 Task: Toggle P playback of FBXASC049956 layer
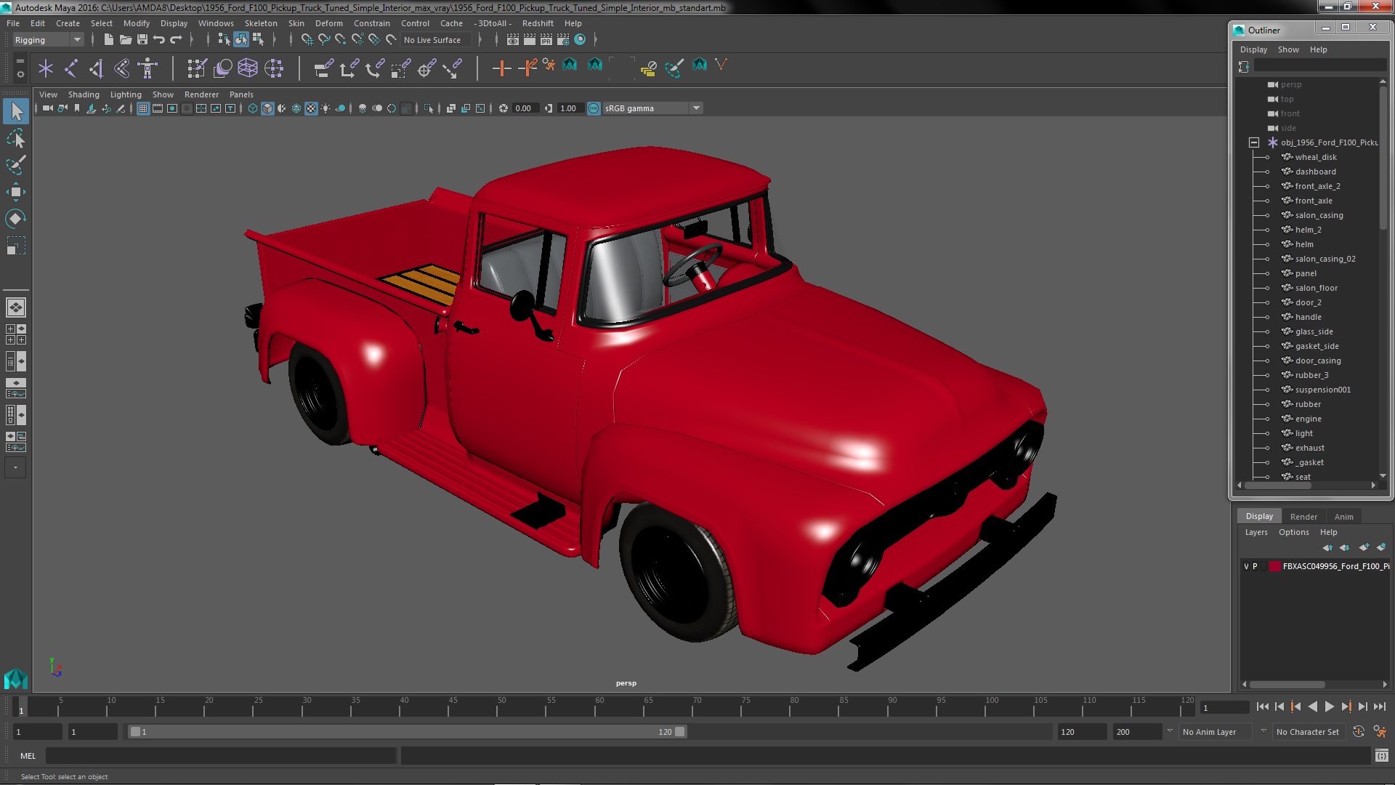tap(1255, 566)
